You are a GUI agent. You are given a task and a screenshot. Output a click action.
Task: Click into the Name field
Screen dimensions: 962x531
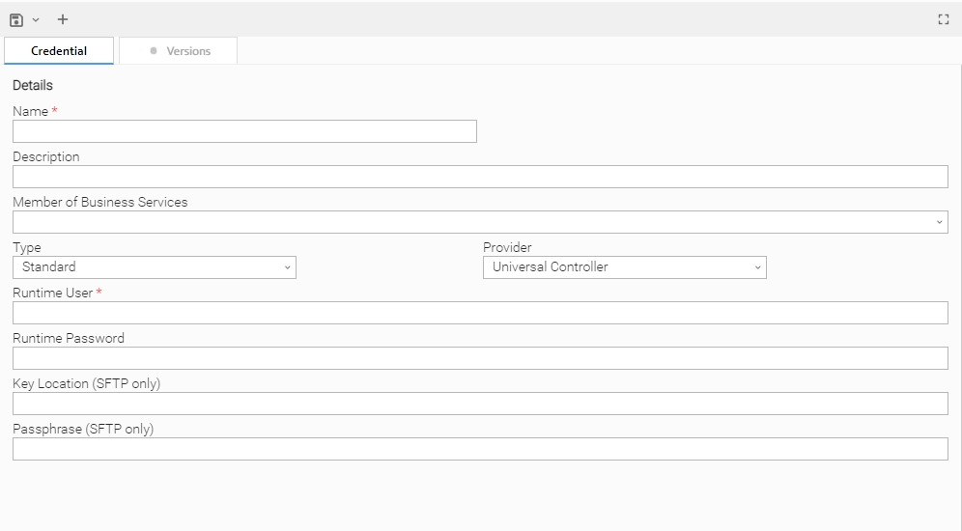point(244,131)
